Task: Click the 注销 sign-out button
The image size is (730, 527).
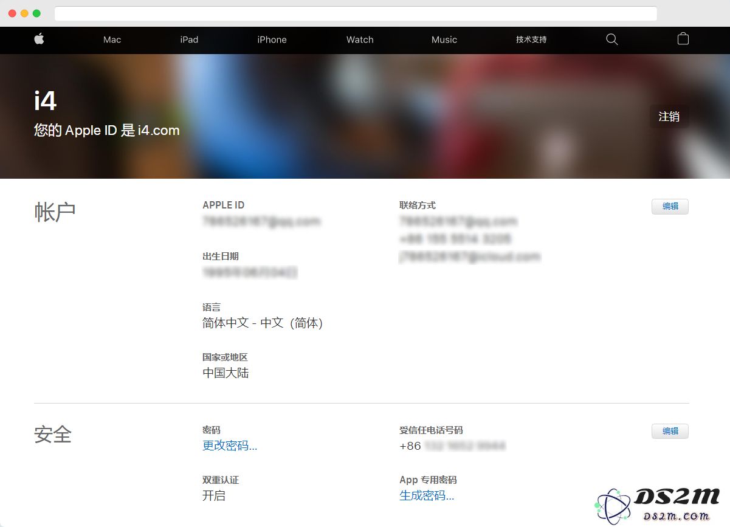Action: pos(669,117)
